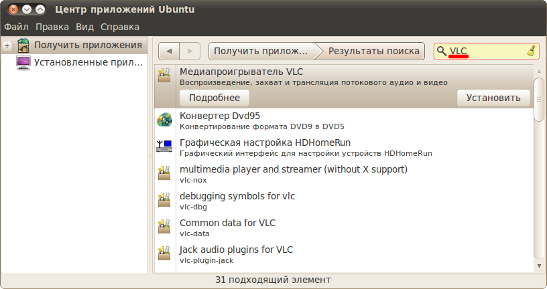Click the results list scrollbar handle
547x289 pixels.
pos(539,100)
